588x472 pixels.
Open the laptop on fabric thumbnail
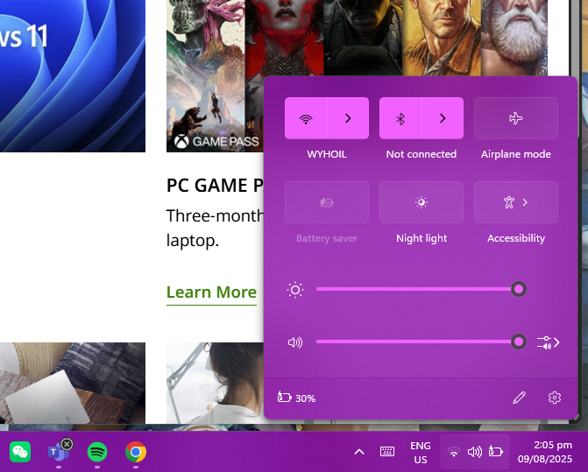point(73,384)
